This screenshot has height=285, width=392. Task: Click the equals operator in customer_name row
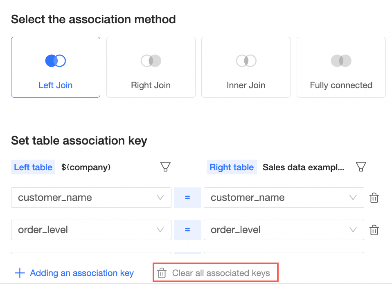pos(187,198)
